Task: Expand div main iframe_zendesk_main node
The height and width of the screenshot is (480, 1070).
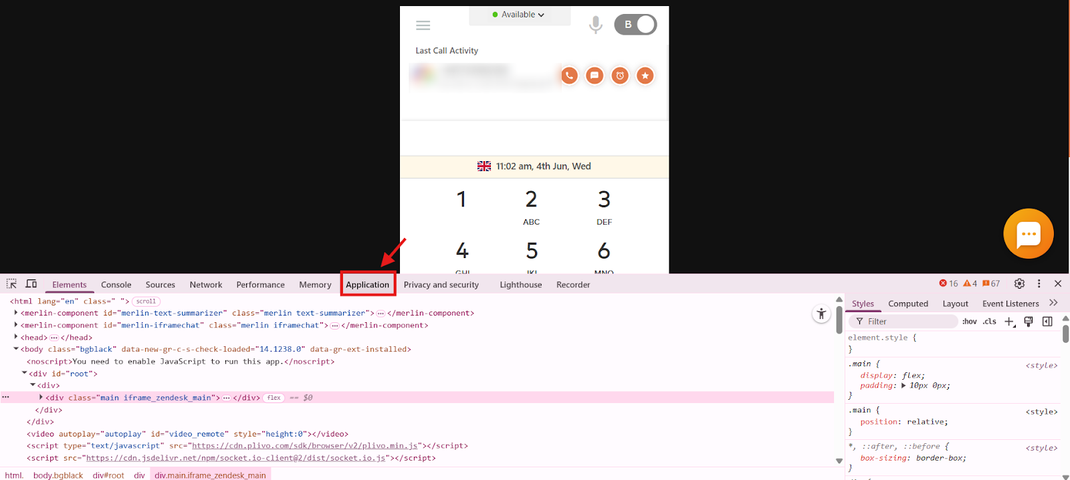Action: point(41,397)
